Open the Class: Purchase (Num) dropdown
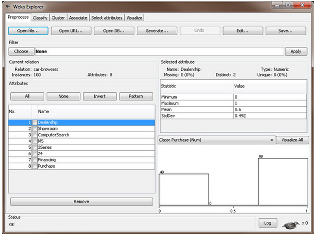Image resolution: width=315 pixels, height=234 pixels. click(217, 140)
